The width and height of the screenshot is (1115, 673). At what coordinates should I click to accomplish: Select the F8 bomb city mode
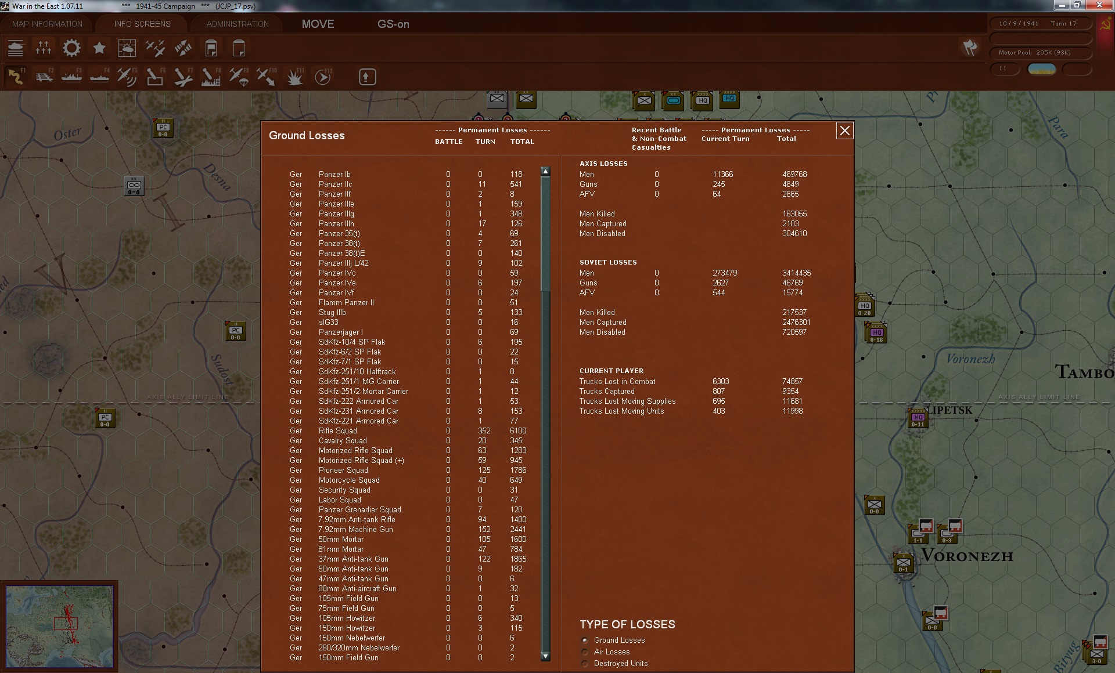pos(211,77)
